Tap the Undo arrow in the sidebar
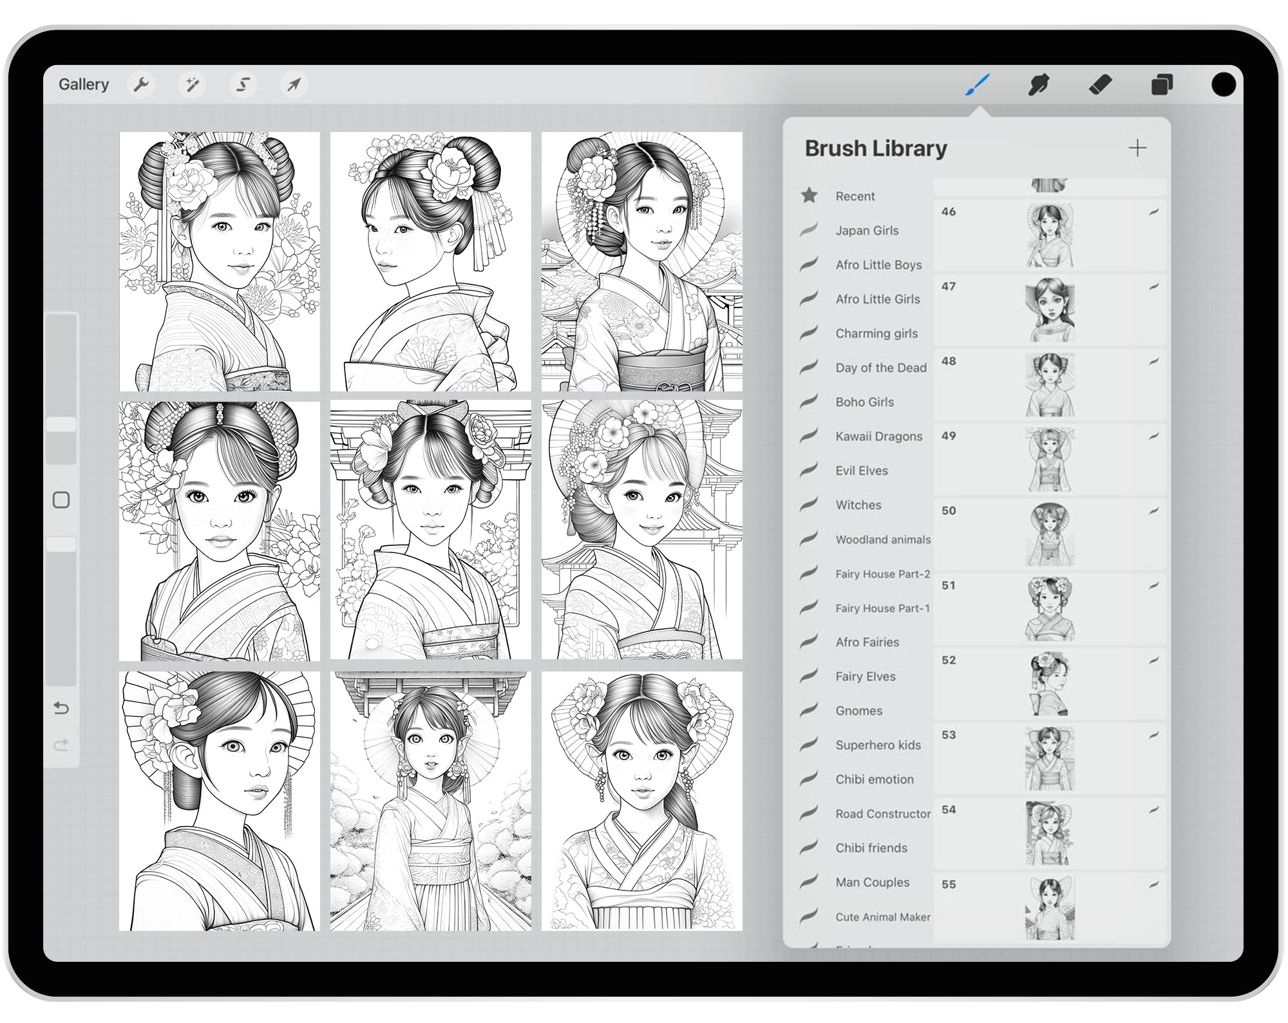The width and height of the screenshot is (1288, 1023). tap(61, 708)
